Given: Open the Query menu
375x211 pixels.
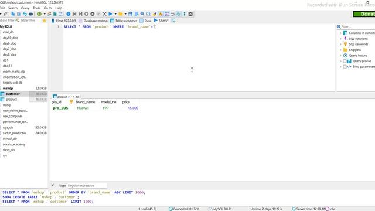Looking at the screenshot, I should coord(25,8).
